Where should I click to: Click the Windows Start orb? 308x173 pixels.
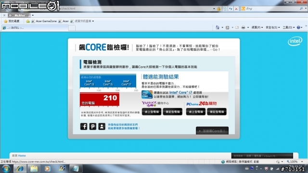(x=6, y=169)
